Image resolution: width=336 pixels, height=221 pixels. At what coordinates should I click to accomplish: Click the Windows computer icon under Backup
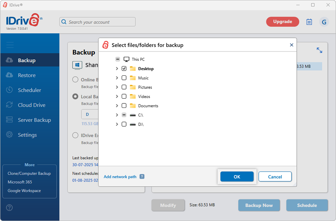pos(77,65)
